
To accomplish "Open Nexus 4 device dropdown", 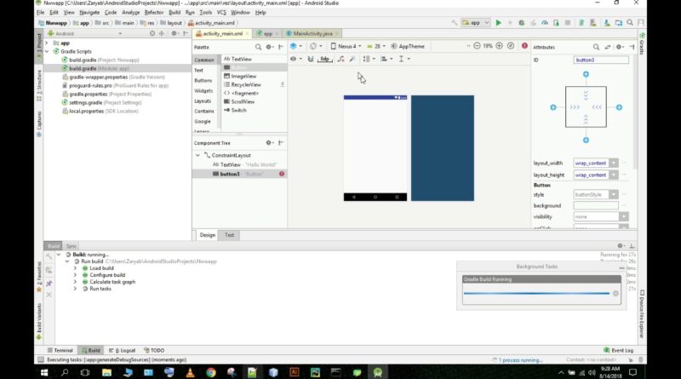I will (346, 46).
